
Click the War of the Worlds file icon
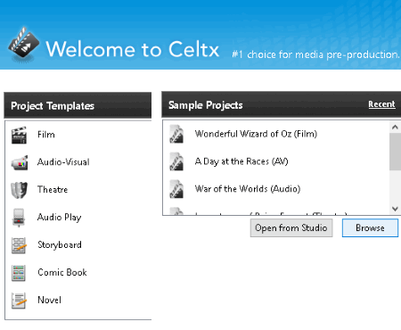pos(176,189)
